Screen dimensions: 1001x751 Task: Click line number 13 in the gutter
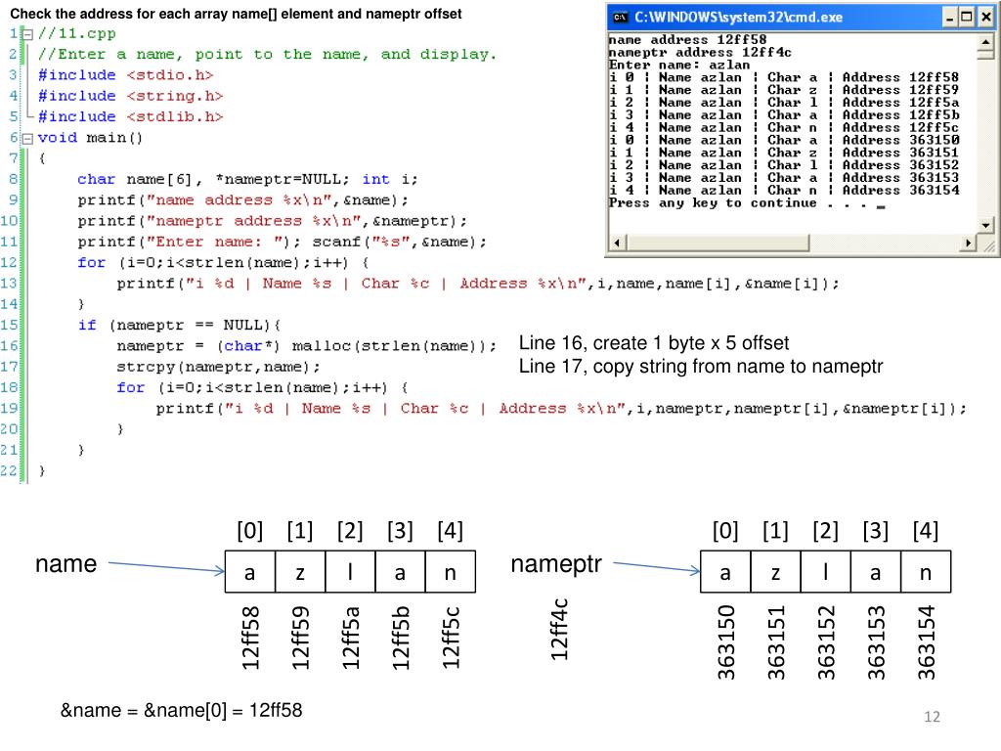tap(10, 284)
